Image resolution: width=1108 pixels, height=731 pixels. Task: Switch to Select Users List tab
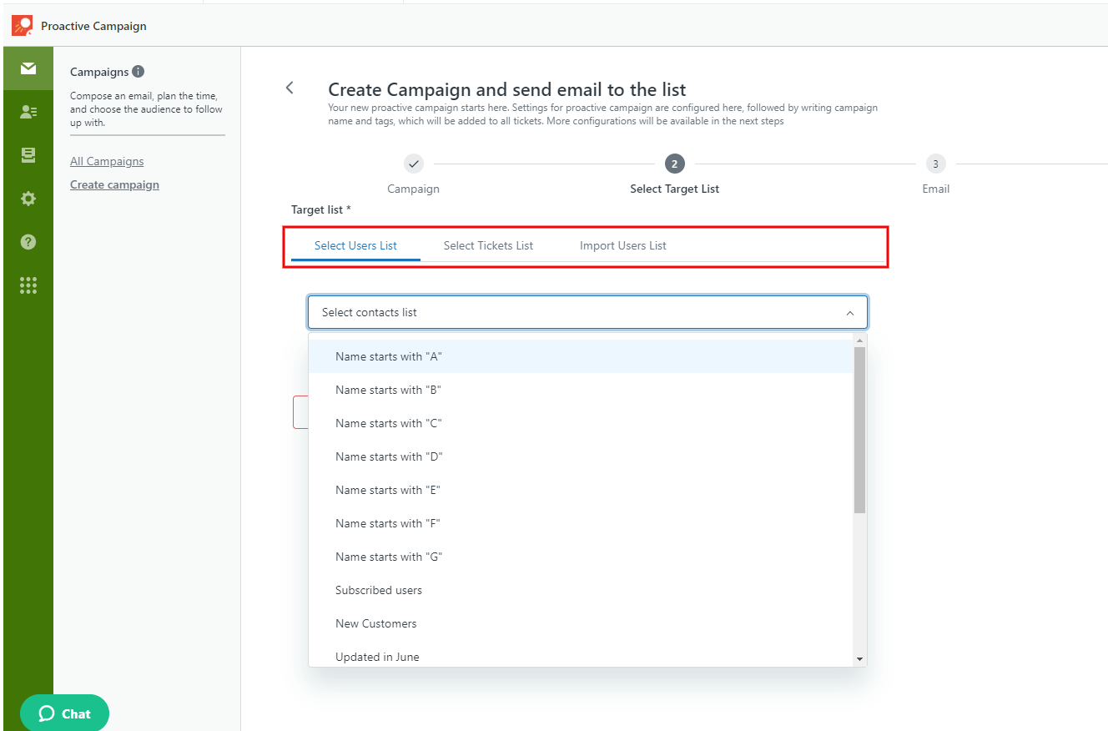click(355, 245)
